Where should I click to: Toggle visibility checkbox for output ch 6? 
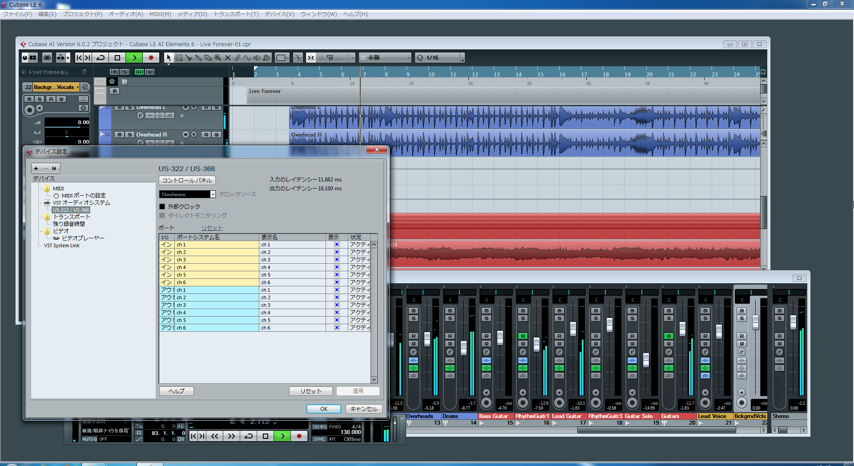pos(337,328)
